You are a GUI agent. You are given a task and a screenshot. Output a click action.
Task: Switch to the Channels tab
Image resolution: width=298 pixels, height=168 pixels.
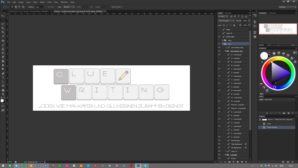[228, 13]
